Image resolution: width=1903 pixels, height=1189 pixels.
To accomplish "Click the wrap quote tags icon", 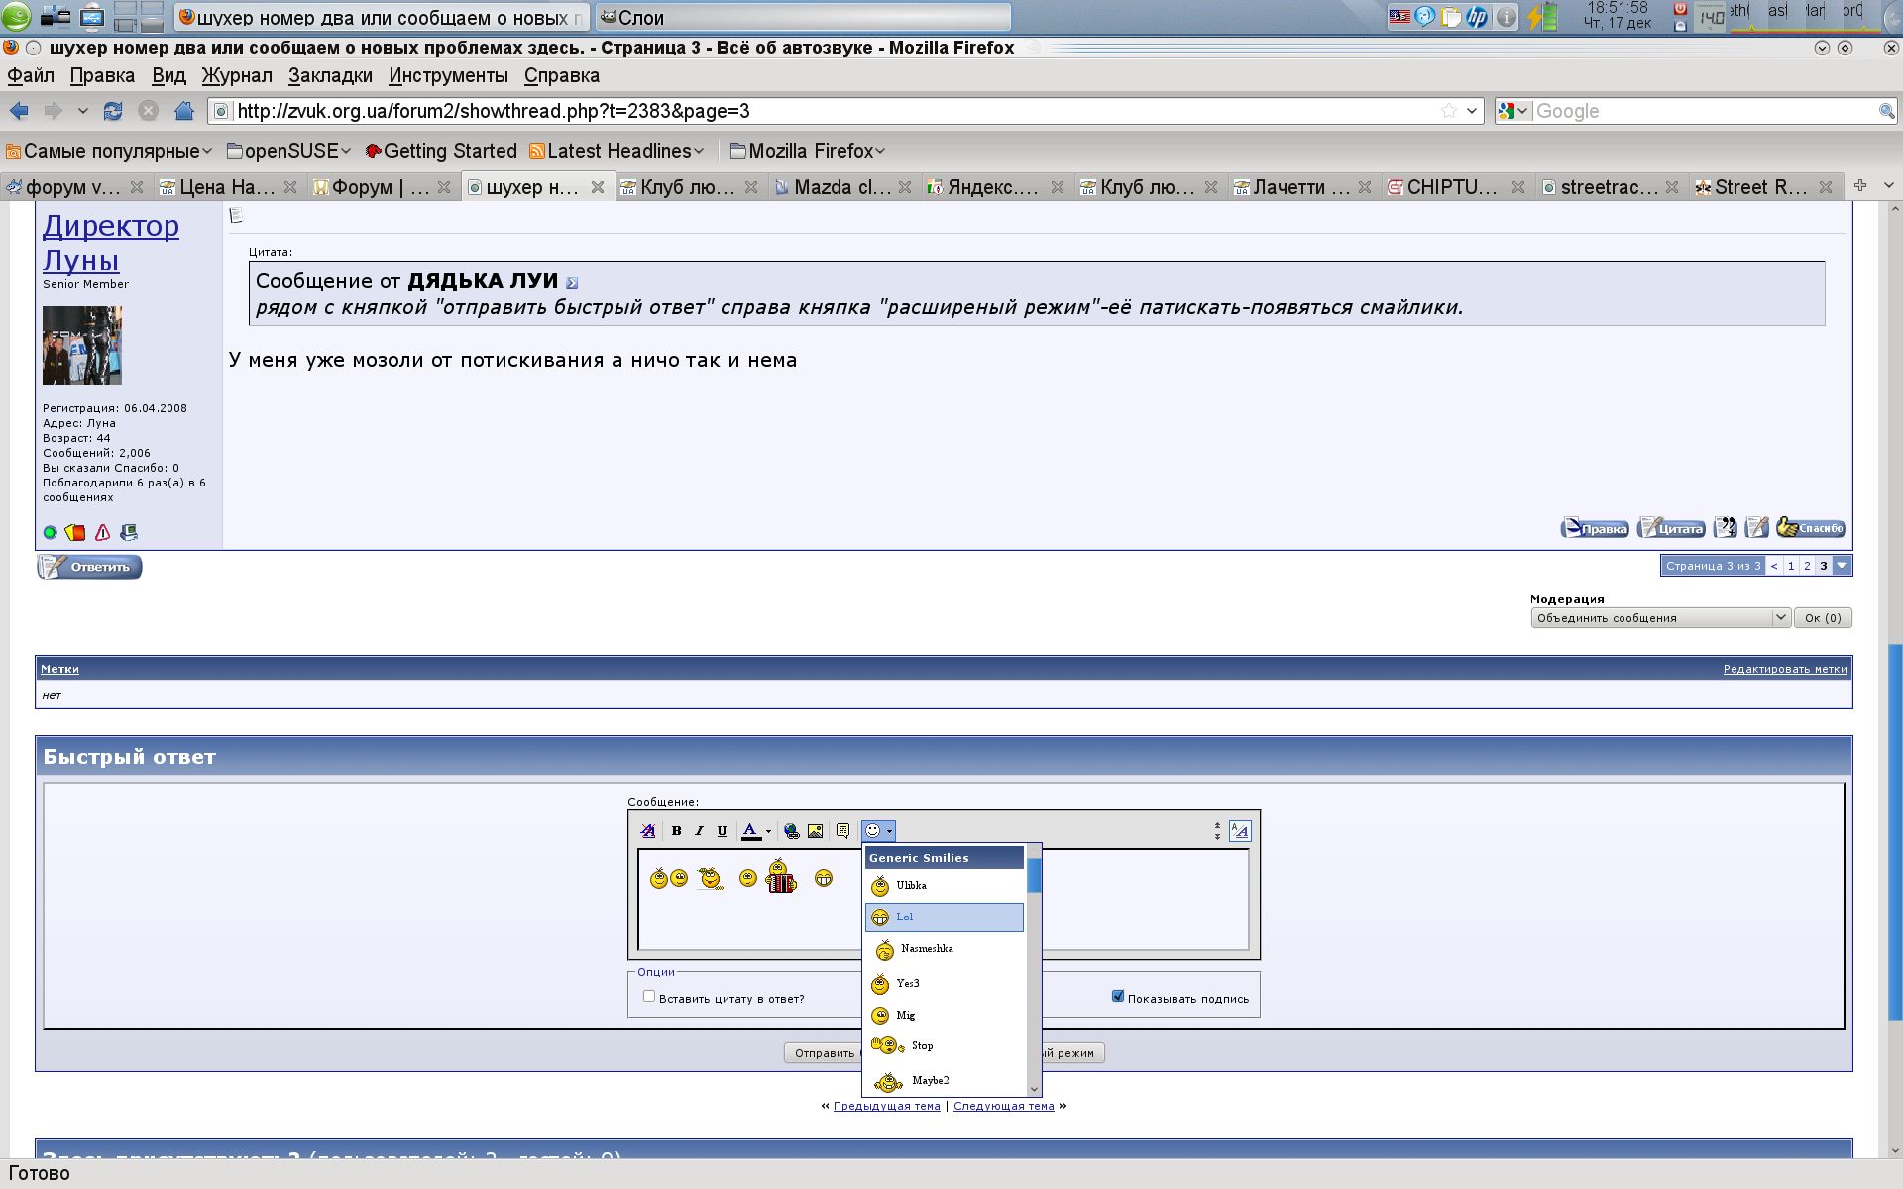I will pyautogui.click(x=842, y=831).
